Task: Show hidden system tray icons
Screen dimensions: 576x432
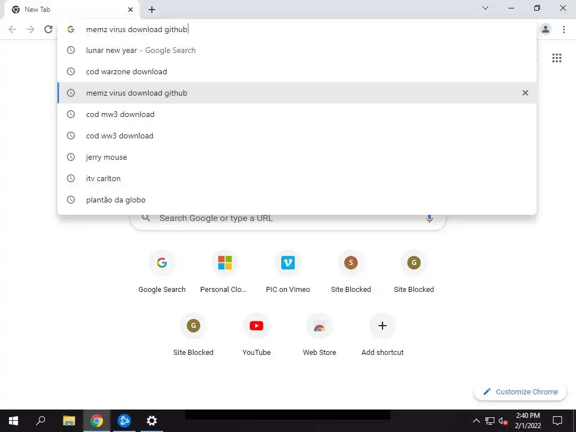Action: click(x=476, y=421)
